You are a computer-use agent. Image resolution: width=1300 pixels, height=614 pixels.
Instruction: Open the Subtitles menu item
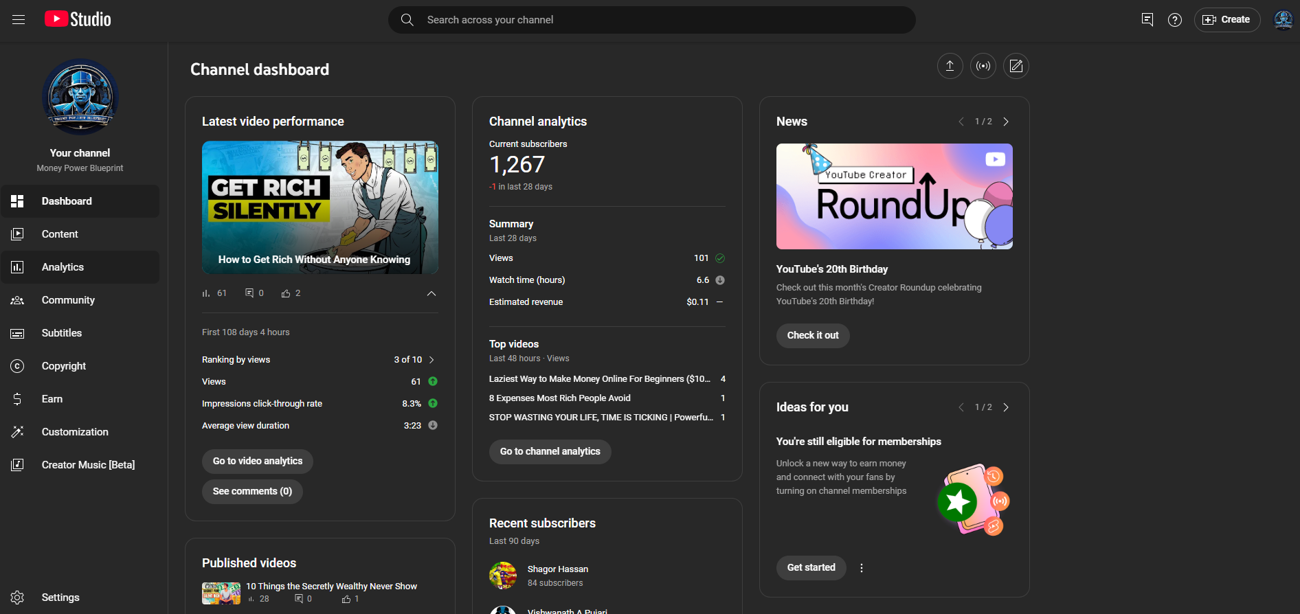click(80, 333)
